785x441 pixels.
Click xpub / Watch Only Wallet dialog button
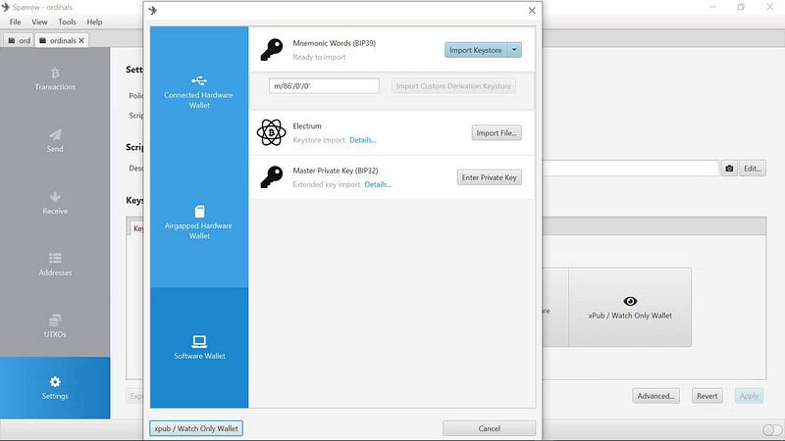pos(196,428)
